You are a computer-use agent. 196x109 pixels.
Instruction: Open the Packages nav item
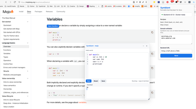click(38, 11)
